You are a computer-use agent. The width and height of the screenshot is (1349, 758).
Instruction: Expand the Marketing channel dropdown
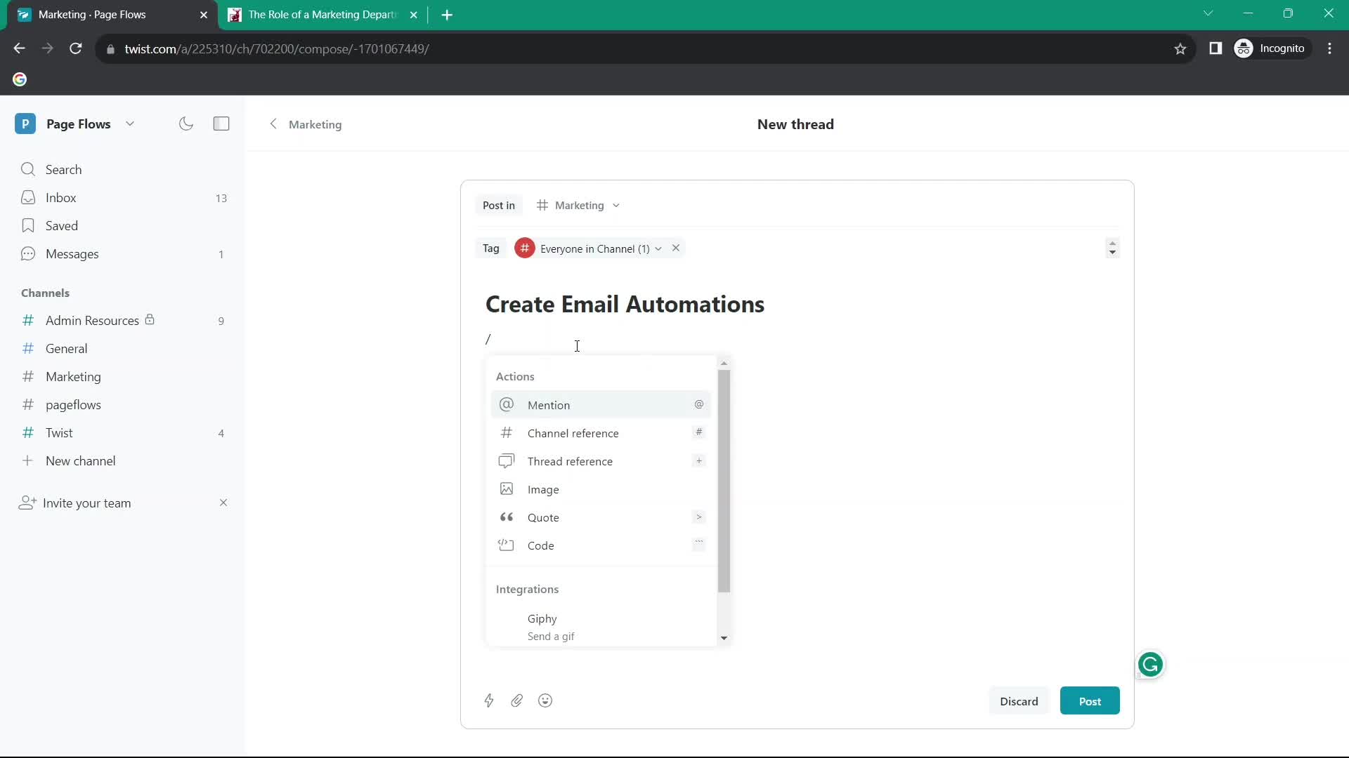point(617,204)
